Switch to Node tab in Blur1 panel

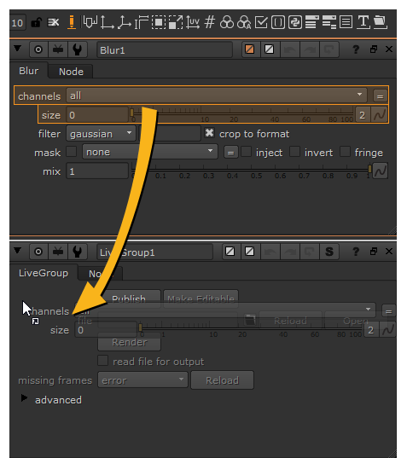click(x=71, y=72)
